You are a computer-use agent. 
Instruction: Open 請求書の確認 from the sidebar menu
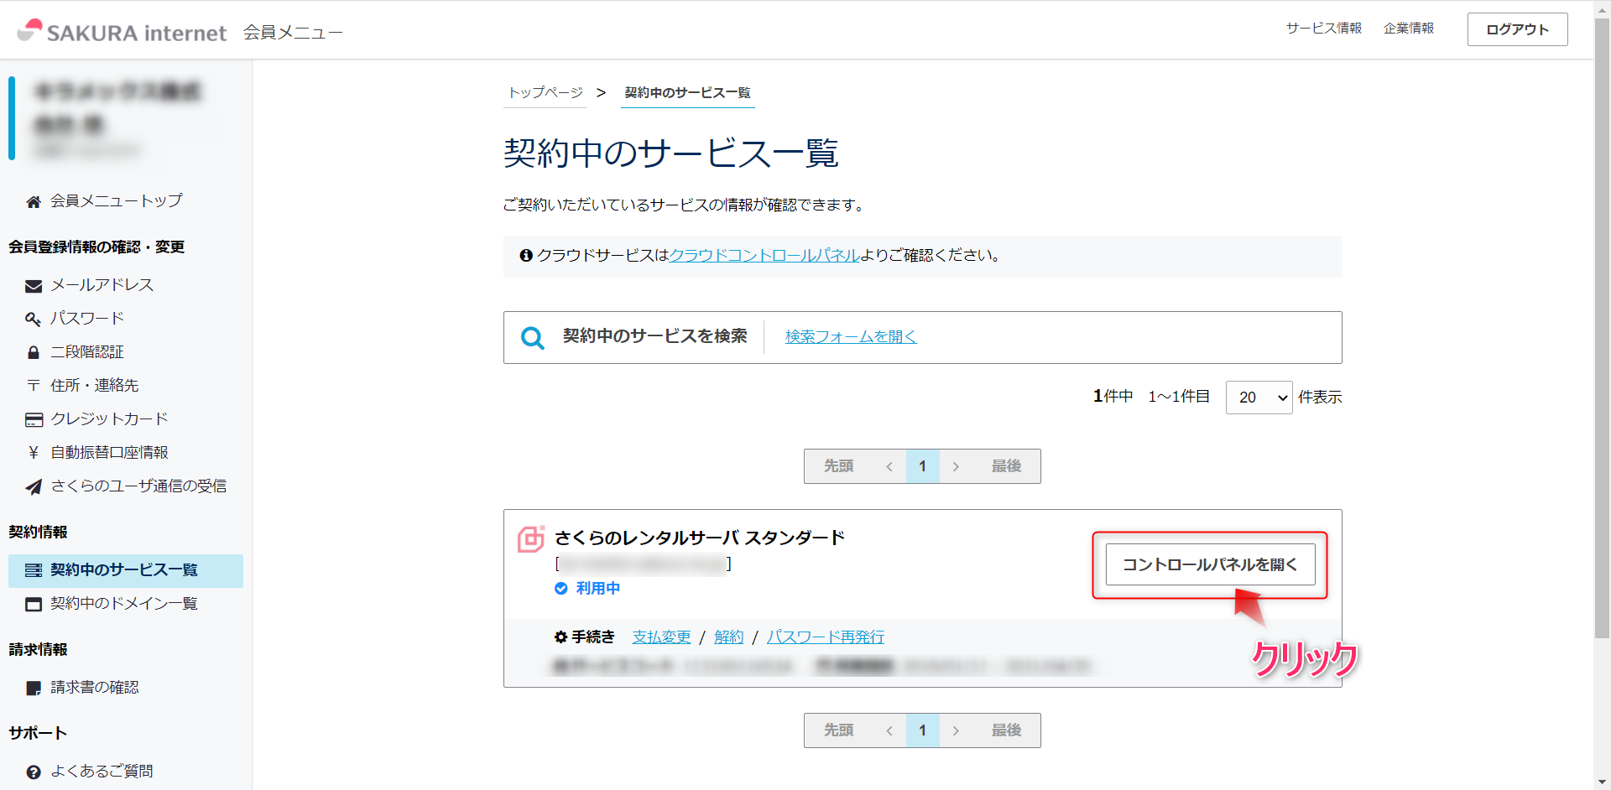point(94,688)
